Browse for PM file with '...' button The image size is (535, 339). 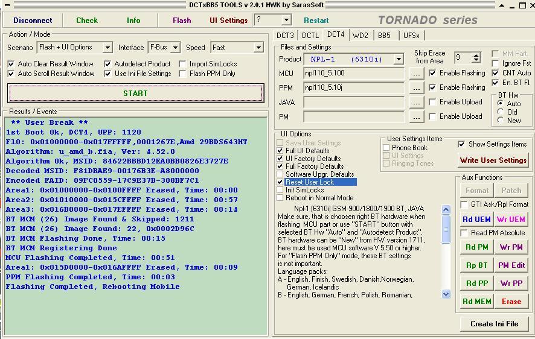pyautogui.click(x=416, y=117)
